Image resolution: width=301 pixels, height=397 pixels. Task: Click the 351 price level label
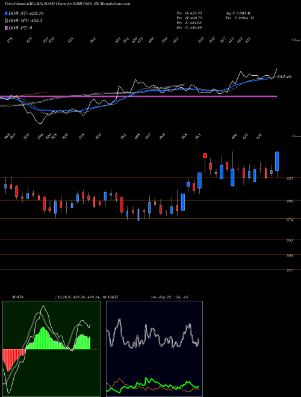[290, 240]
